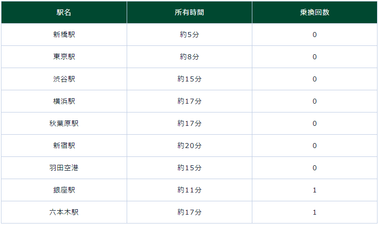Select the 秋葉原駅 station cell
Image resolution: width=379 pixels, height=225 pixels.
[64, 123]
